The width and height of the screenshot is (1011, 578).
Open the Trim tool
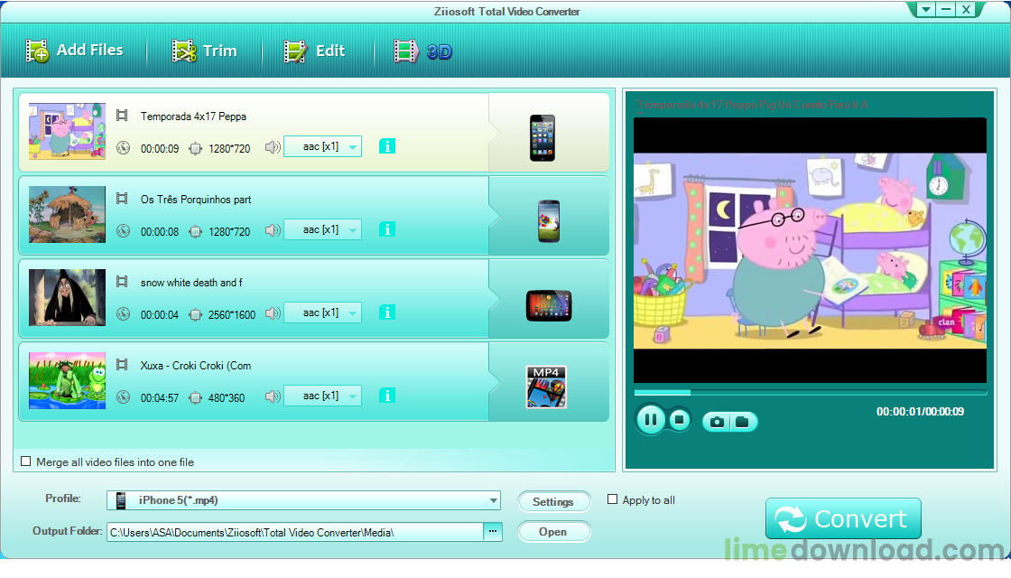204,51
